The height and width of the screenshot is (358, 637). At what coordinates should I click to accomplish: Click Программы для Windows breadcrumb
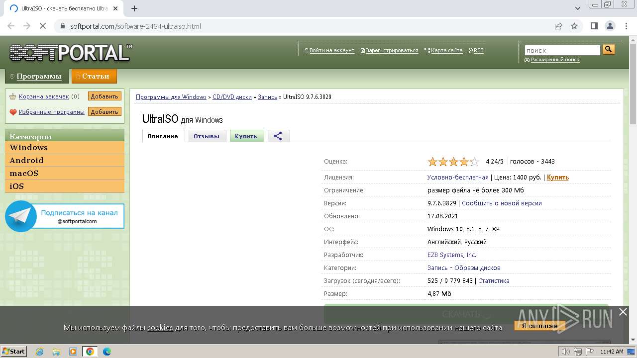(x=171, y=97)
